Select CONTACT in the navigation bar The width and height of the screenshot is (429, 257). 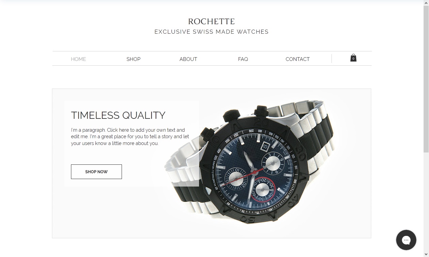(x=298, y=59)
